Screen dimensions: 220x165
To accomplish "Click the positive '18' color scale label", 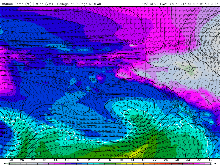I will [x=143, y=160].
